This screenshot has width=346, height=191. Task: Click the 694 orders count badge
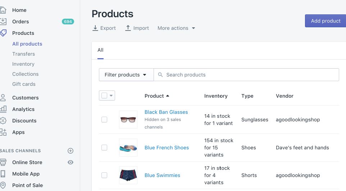tap(68, 22)
